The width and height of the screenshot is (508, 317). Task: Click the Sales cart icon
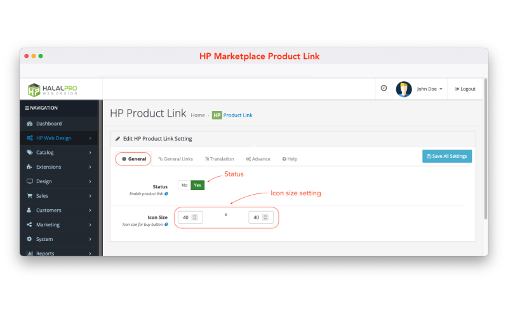(x=29, y=196)
